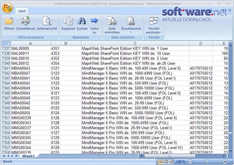Image resolution: width=234 pixels, height=165 pixels.
Task: Click the Bereit status bar text
Action: pyautogui.click(x=8, y=162)
